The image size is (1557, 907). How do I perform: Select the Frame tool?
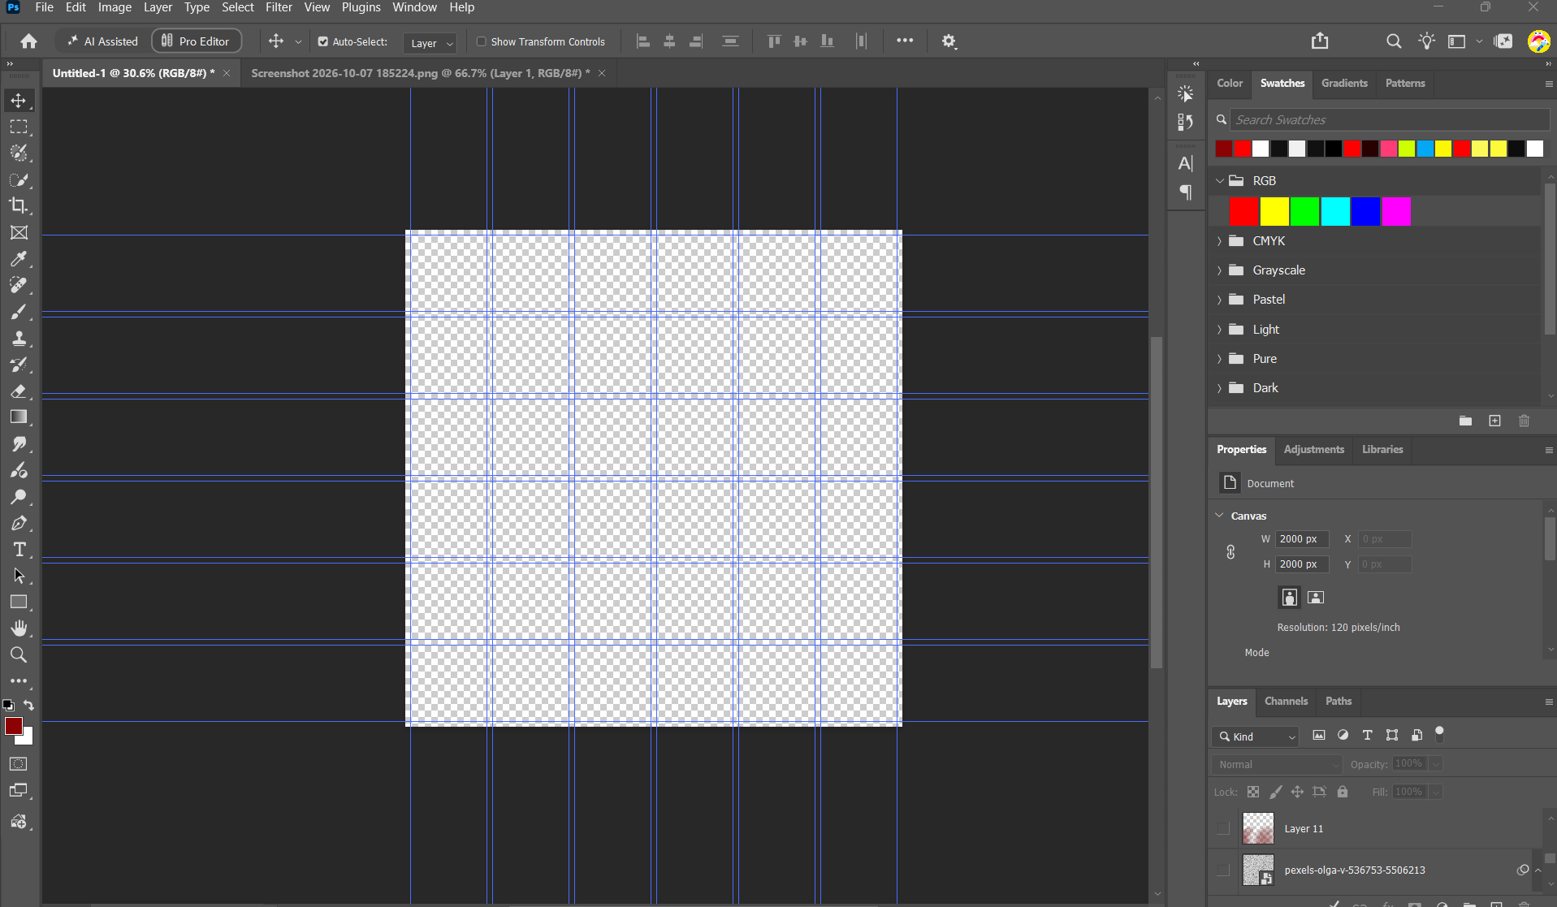tap(19, 232)
